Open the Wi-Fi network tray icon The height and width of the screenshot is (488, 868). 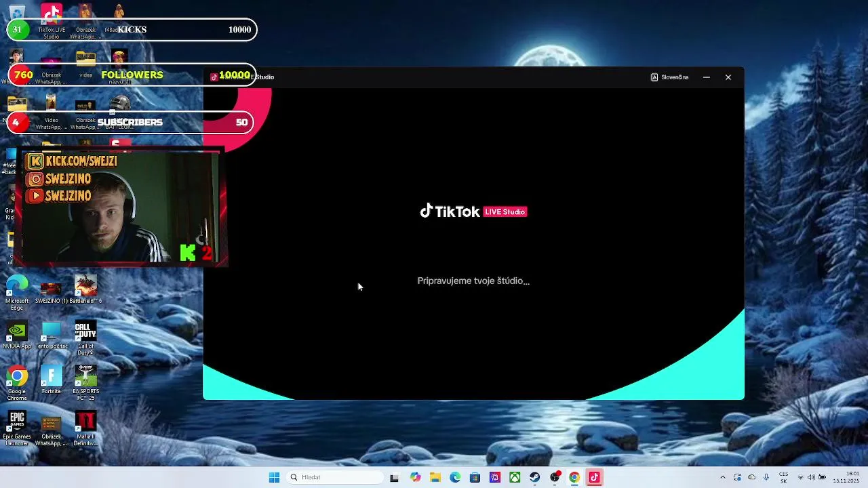pos(800,477)
